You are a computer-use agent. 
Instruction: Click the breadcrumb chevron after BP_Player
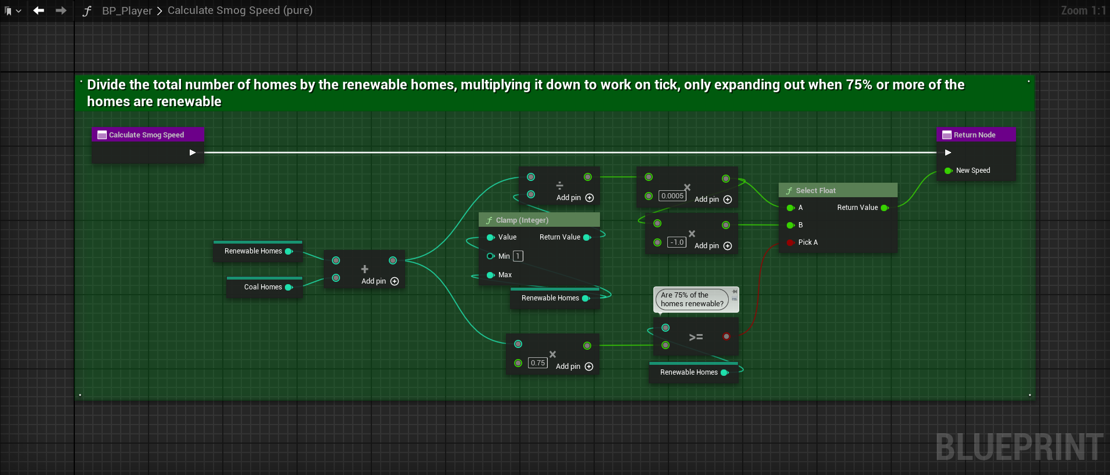click(160, 11)
